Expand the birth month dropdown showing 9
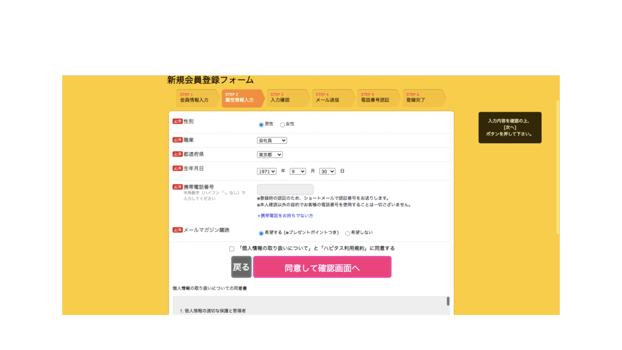The height and width of the screenshot is (350, 622). coord(298,171)
